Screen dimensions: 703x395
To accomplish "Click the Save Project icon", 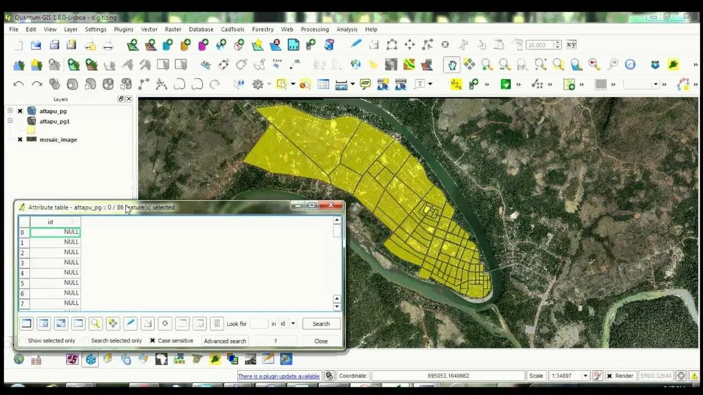I will click(x=53, y=44).
